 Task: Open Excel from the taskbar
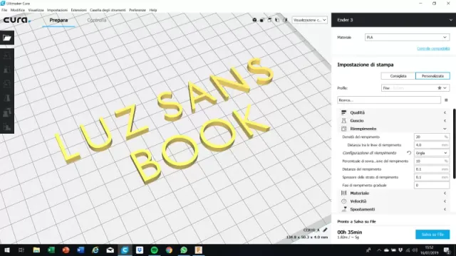51,250
